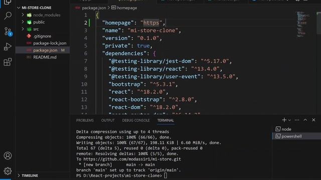The width and height of the screenshot is (321, 180).
Task: Click the "react-dom" dependency line
Action: pos(144,107)
